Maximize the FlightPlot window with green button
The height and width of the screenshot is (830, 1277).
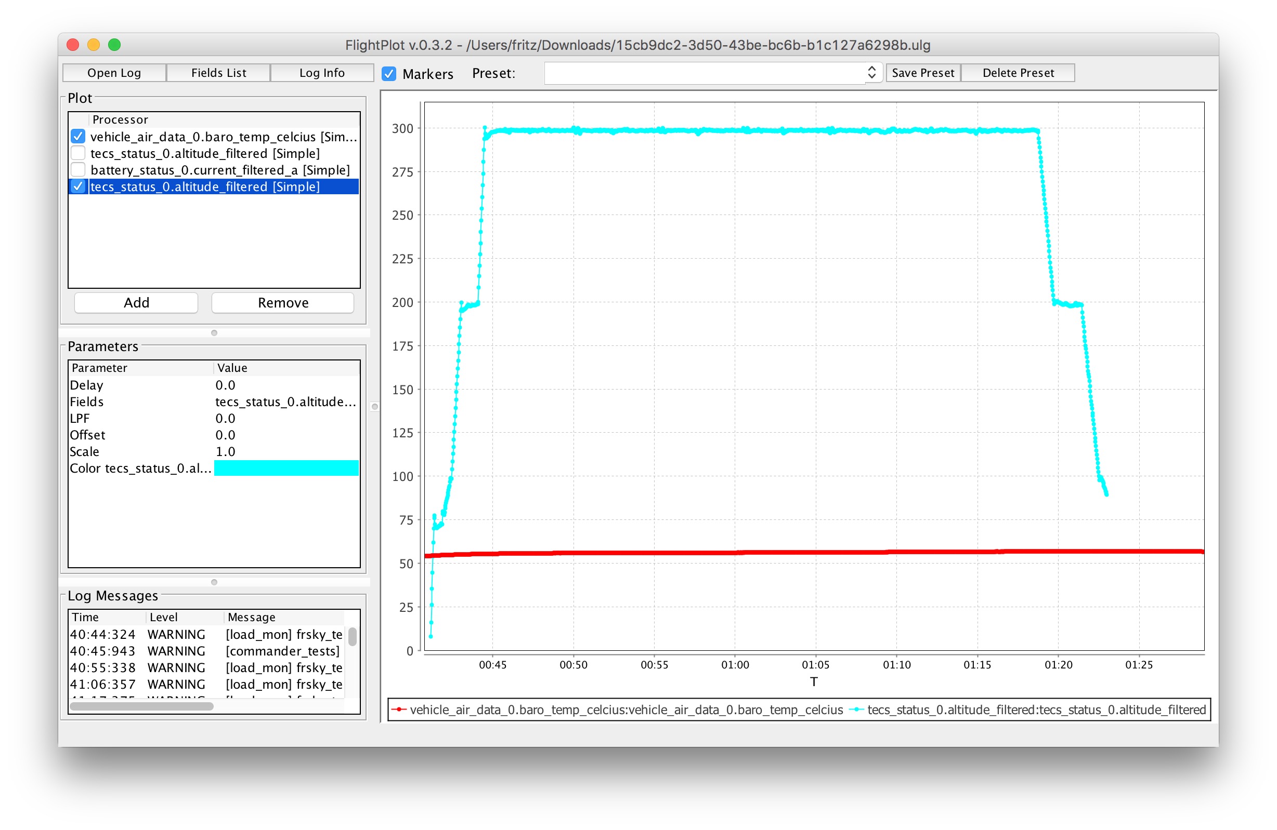[x=114, y=45]
